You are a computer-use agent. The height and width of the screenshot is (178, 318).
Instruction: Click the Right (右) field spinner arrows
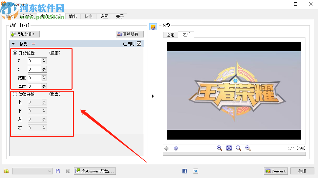click(44, 128)
